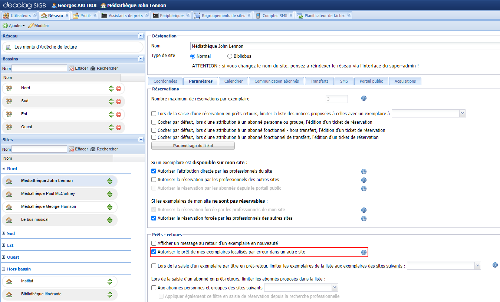Delete the Nord bassin with red minus icon
This screenshot has height=302, width=500.
[119, 88]
